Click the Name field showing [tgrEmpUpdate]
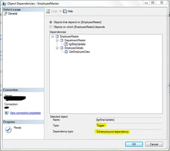 (129, 120)
